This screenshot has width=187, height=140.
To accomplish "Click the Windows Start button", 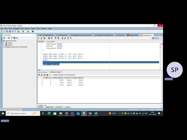I will (x=3, y=113).
